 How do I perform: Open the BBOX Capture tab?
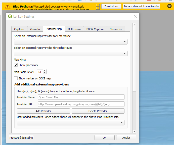95,29
